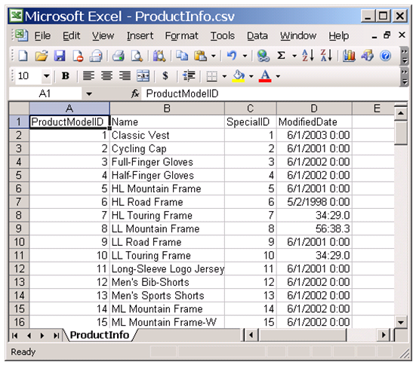Viewport: 416px width, 365px height.
Task: Sort descending Z to A
Action: click(326, 56)
